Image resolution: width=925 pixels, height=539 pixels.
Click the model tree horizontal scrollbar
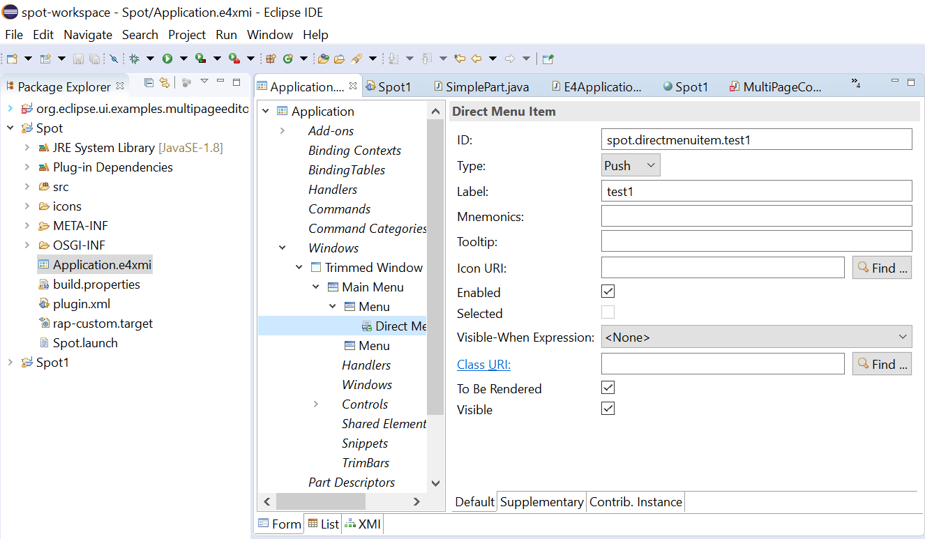coord(321,501)
